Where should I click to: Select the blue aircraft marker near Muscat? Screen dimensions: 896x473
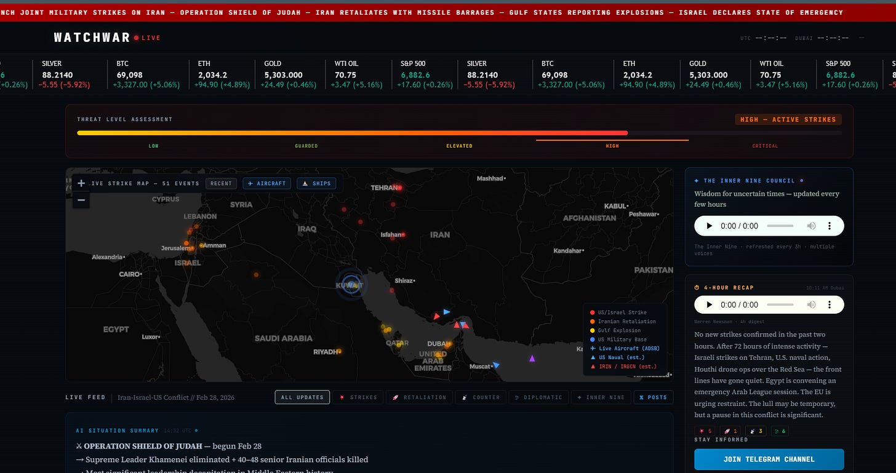[x=495, y=365]
